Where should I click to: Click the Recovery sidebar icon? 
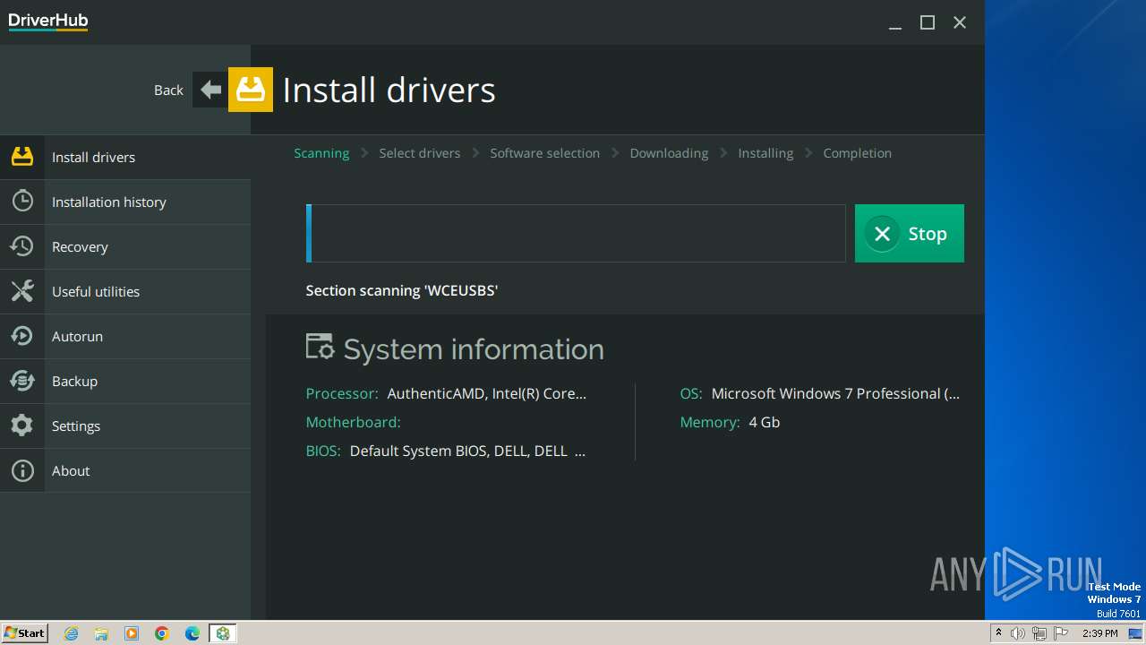point(22,246)
